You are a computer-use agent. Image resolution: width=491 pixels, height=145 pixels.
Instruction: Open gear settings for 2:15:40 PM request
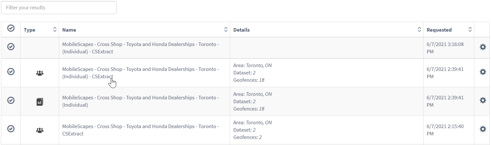[x=482, y=129]
